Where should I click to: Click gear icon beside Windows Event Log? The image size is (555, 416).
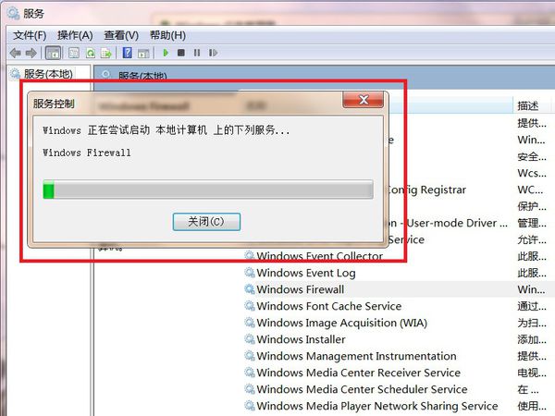250,273
